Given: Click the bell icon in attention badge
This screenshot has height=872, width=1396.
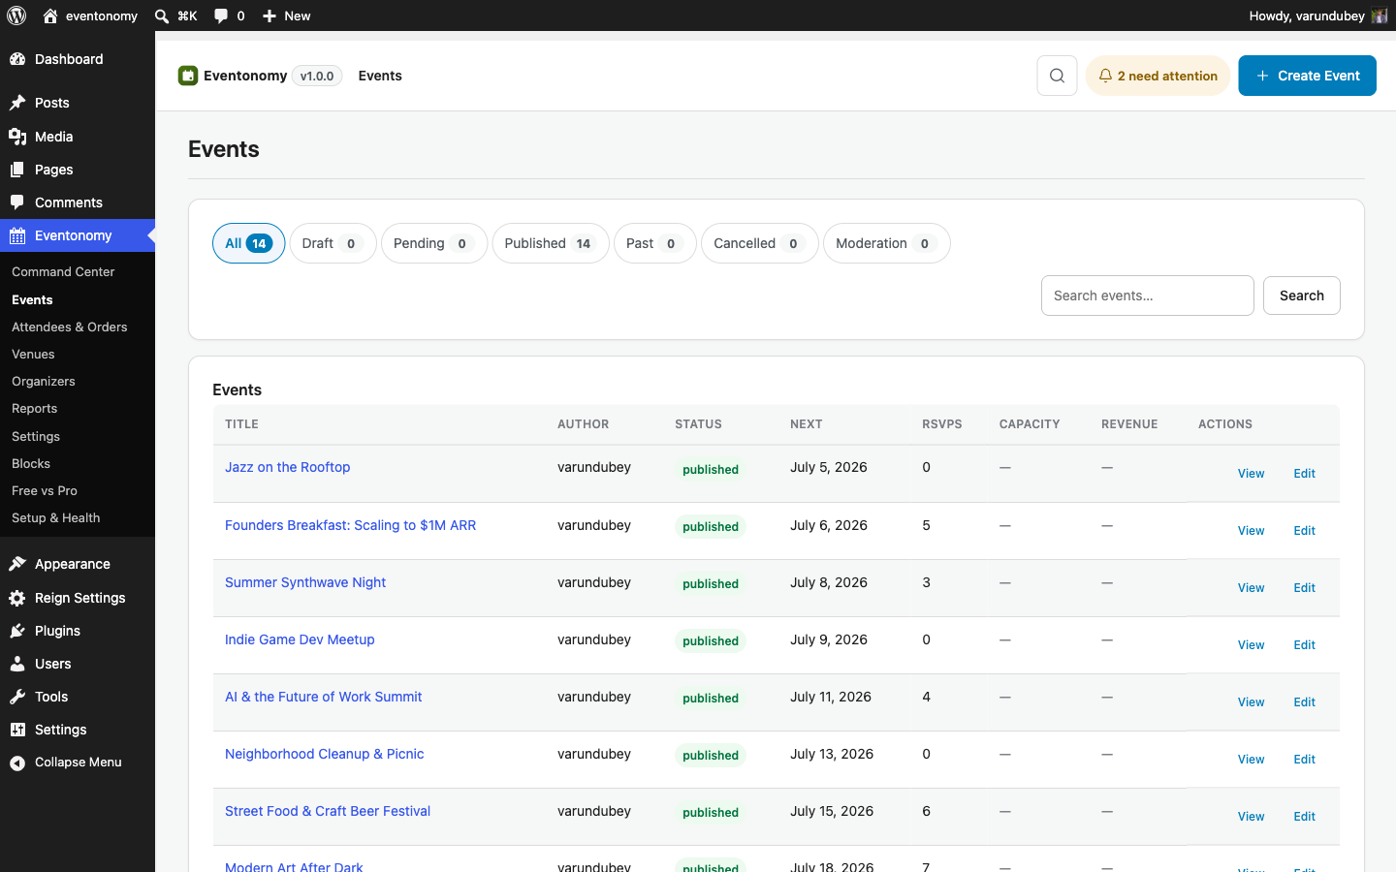Looking at the screenshot, I should click(x=1105, y=76).
